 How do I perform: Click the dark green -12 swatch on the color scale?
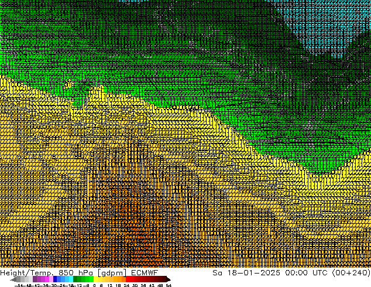(75, 279)
